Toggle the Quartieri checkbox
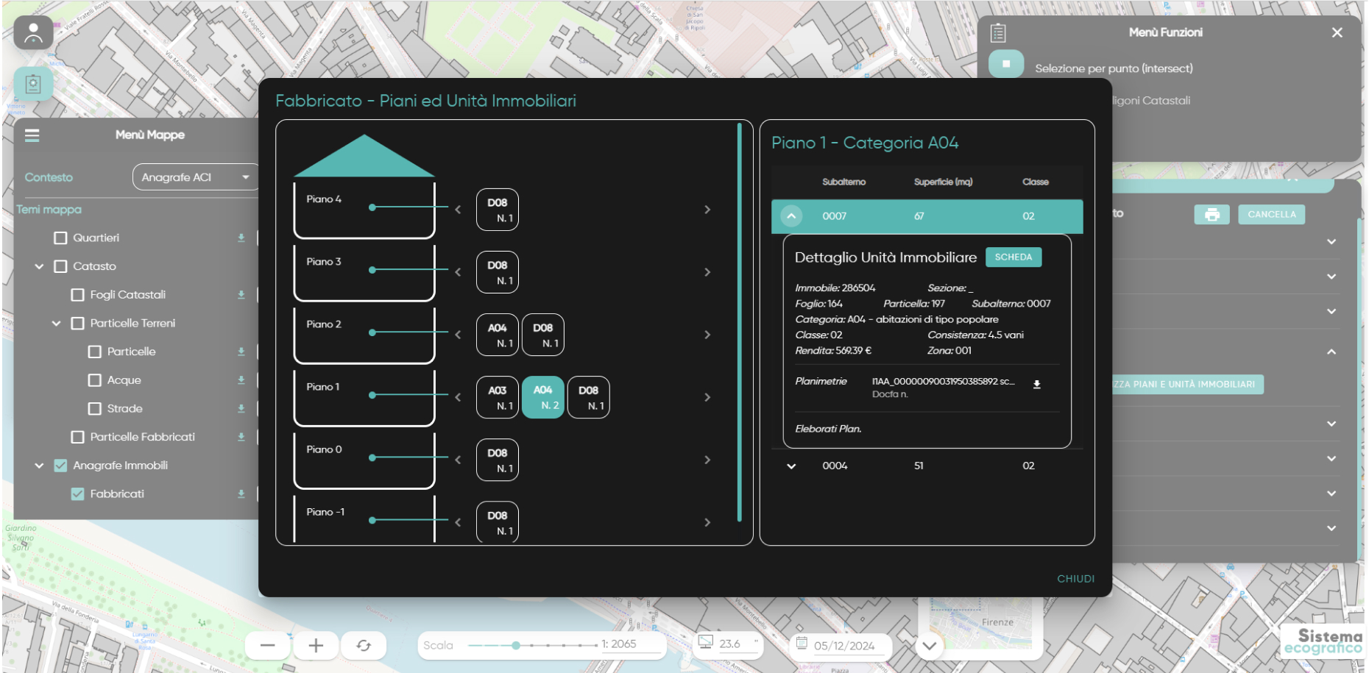Screen dimensions: 1369x673 click(x=61, y=238)
